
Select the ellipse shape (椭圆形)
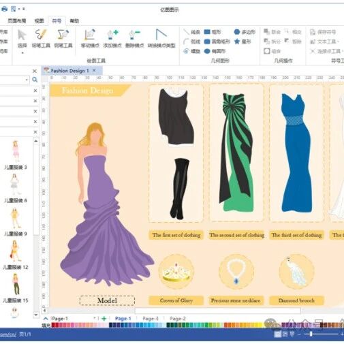pos(215,51)
